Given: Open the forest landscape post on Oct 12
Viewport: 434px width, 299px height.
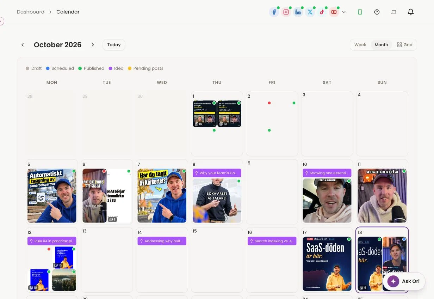Looking at the screenshot, I should pos(64,280).
